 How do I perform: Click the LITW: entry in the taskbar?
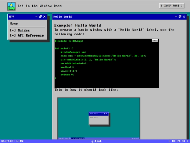20,141
